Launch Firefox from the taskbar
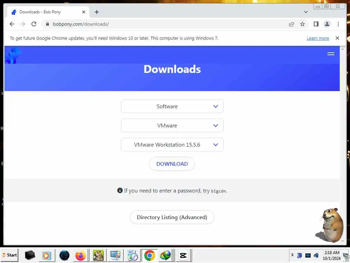This screenshot has height=263, width=350. pos(80,255)
